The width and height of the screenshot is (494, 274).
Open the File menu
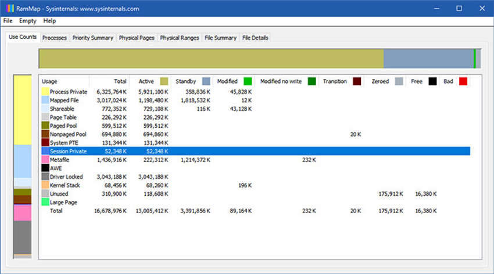click(x=8, y=21)
